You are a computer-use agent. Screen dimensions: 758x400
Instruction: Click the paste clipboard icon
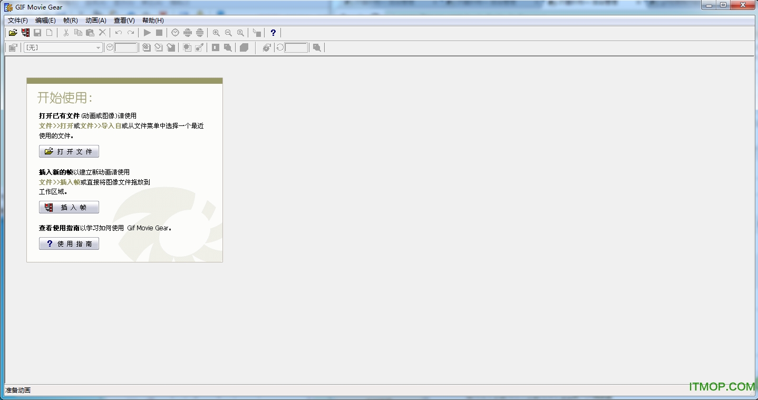click(x=90, y=33)
